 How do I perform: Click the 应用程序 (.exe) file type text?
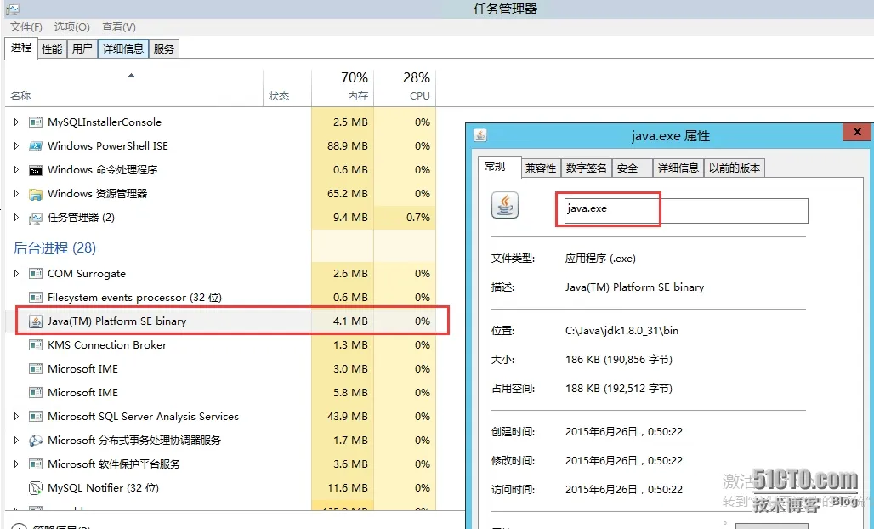click(x=600, y=258)
